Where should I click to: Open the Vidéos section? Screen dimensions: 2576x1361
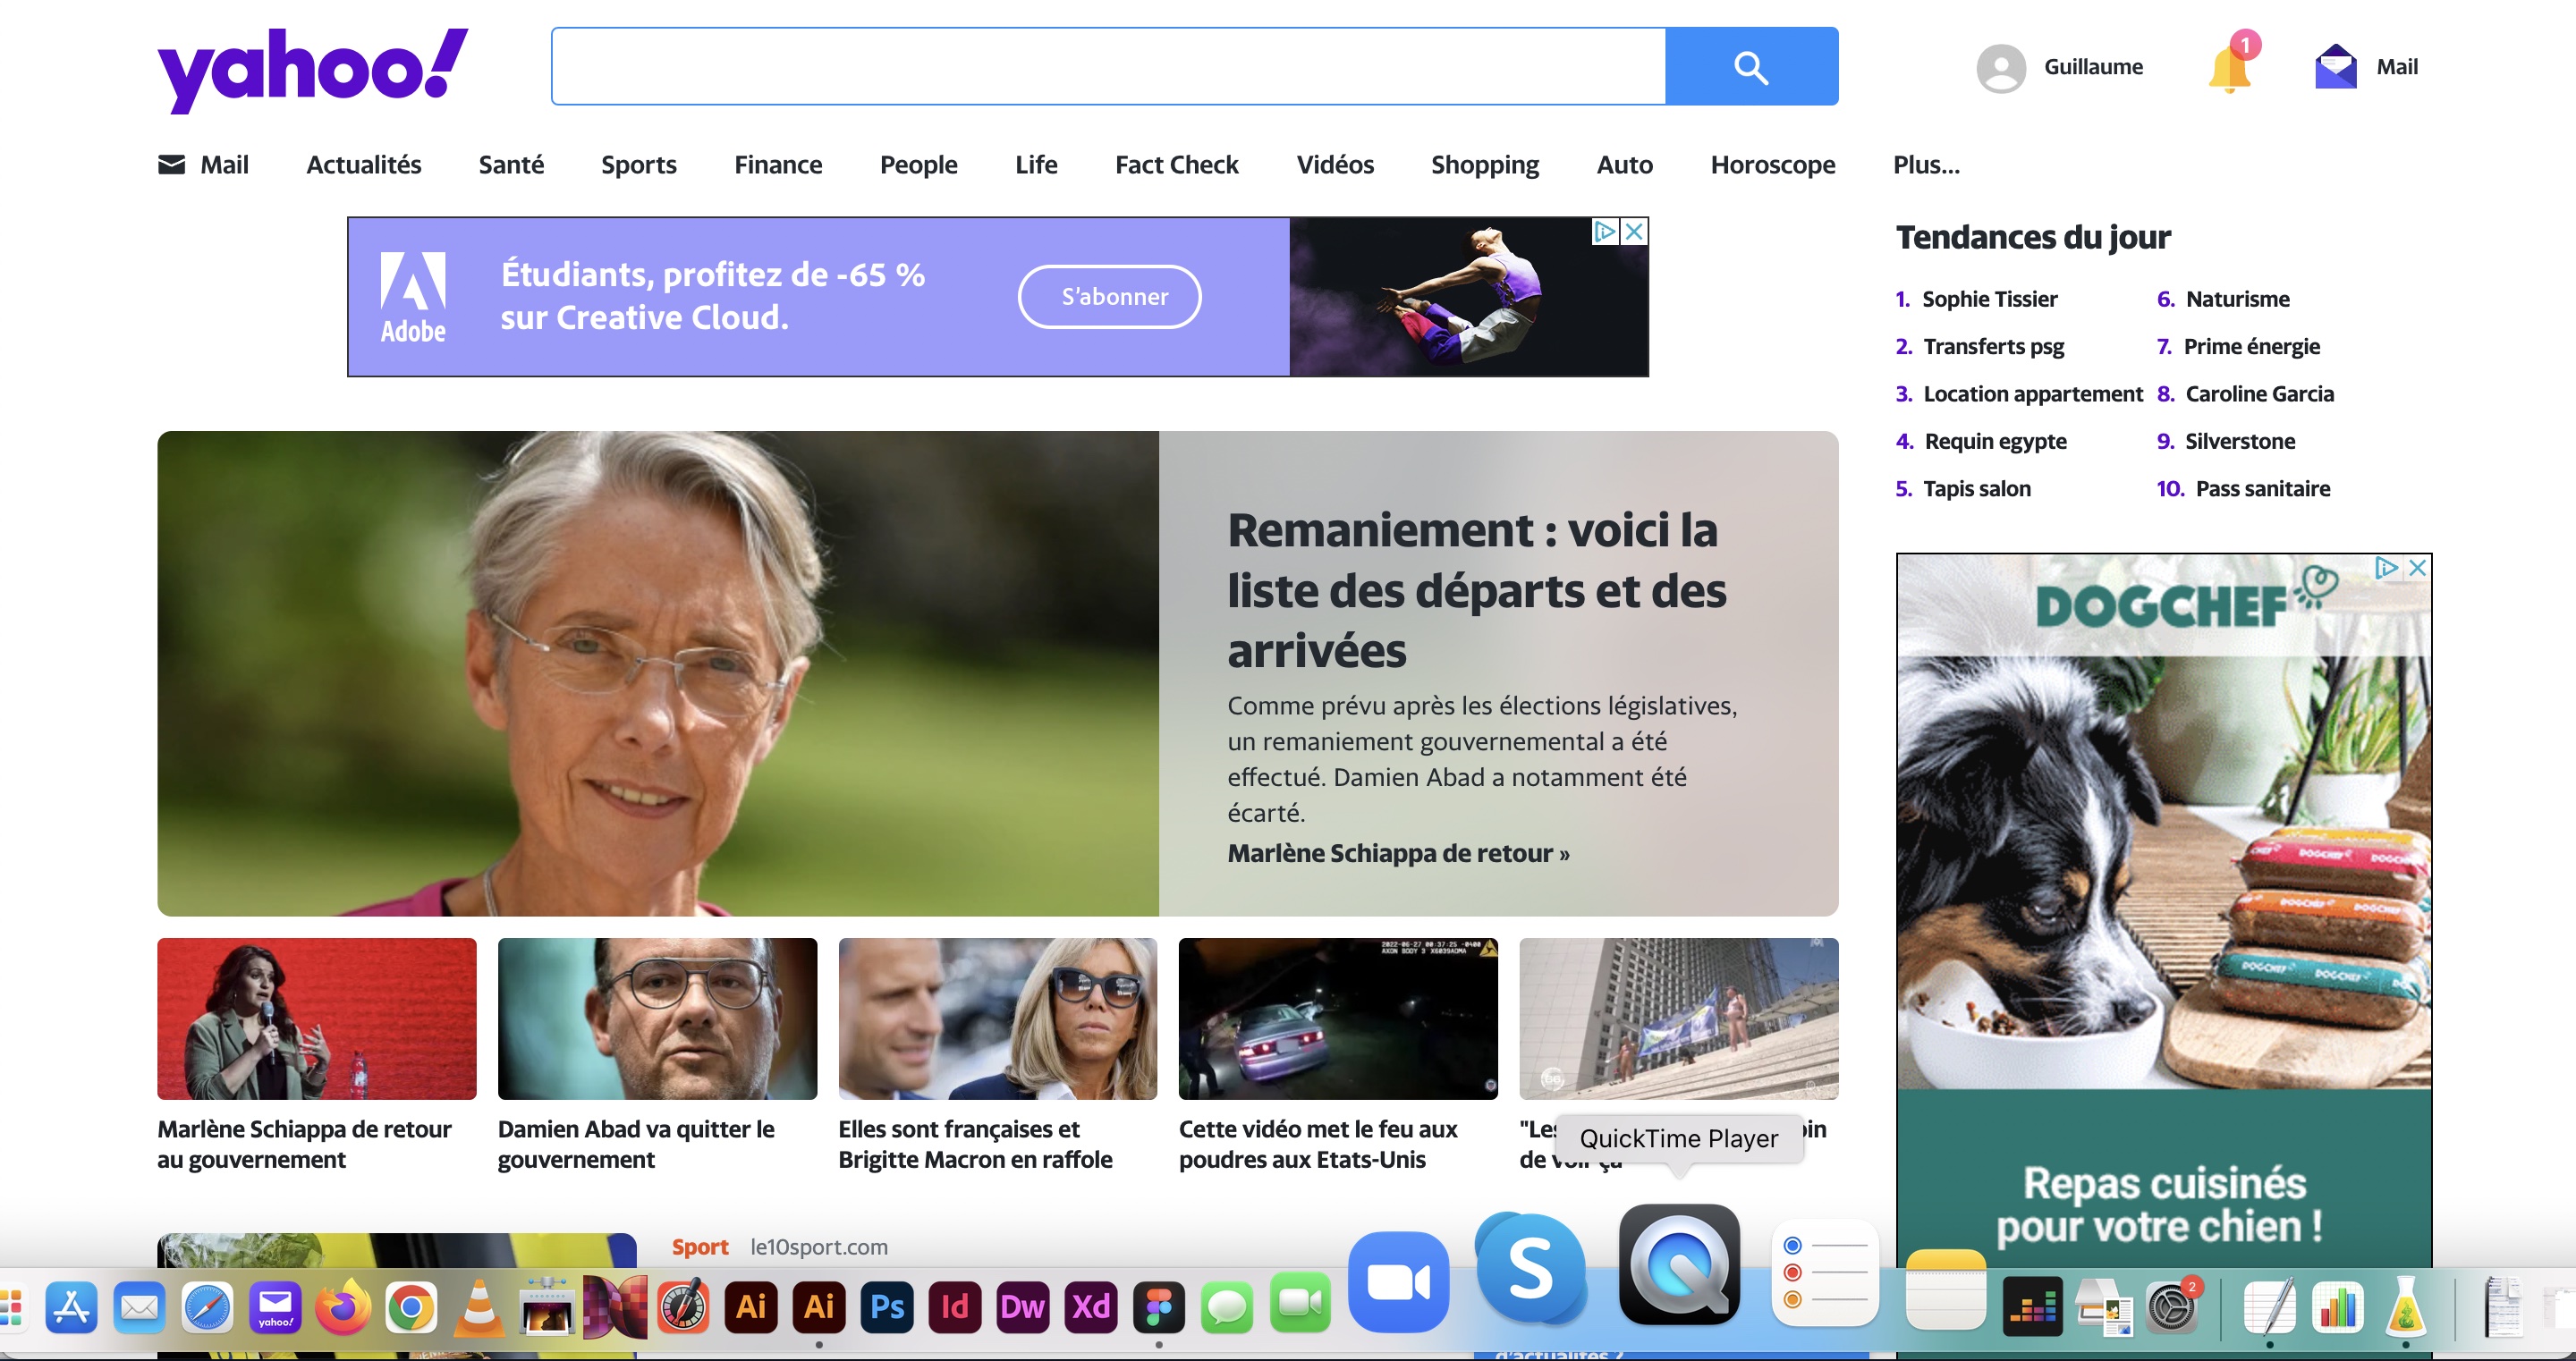click(1335, 165)
